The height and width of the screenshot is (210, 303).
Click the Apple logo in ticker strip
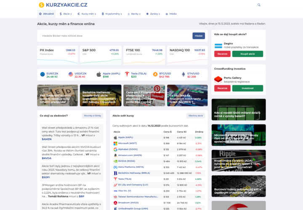click(x=99, y=74)
